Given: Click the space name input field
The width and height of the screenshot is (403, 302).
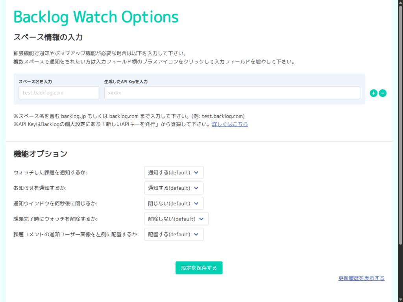Looking at the screenshot, I should [59, 93].
